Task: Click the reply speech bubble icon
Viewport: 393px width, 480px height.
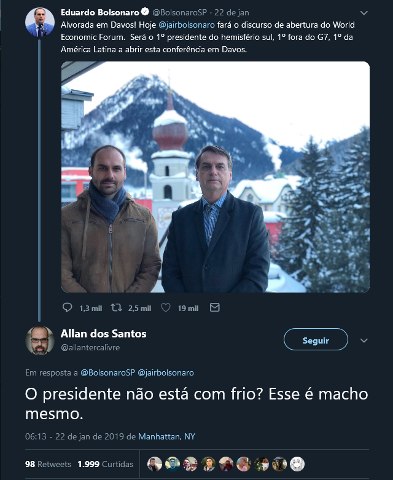Action: click(68, 308)
